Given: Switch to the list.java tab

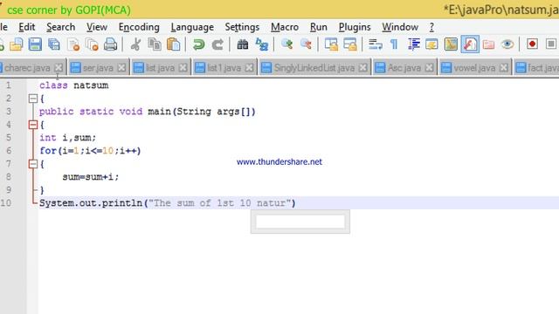Looking at the screenshot, I should (x=160, y=68).
